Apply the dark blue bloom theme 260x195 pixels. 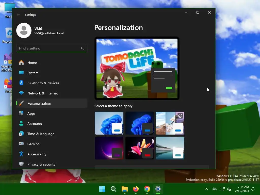(140, 123)
